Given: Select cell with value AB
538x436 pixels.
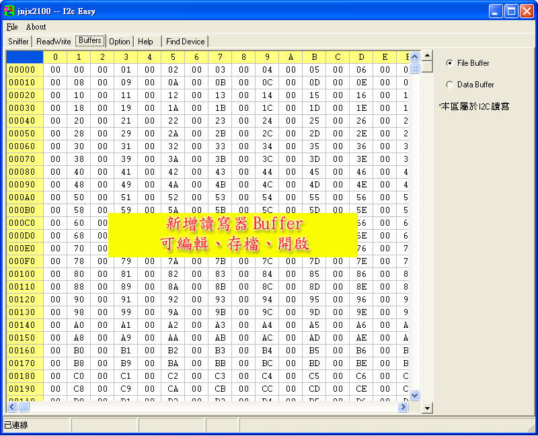Looking at the screenshot, I should pos(220,338).
